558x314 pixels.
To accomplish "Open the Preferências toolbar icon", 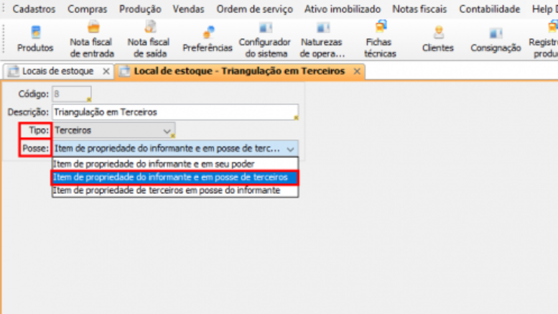I will coord(207,38).
